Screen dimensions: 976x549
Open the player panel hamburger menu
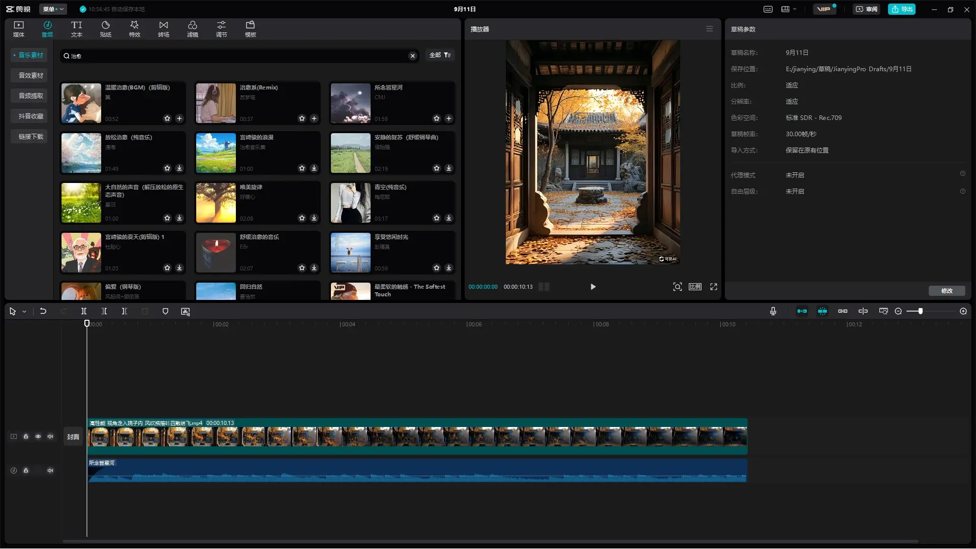[710, 29]
